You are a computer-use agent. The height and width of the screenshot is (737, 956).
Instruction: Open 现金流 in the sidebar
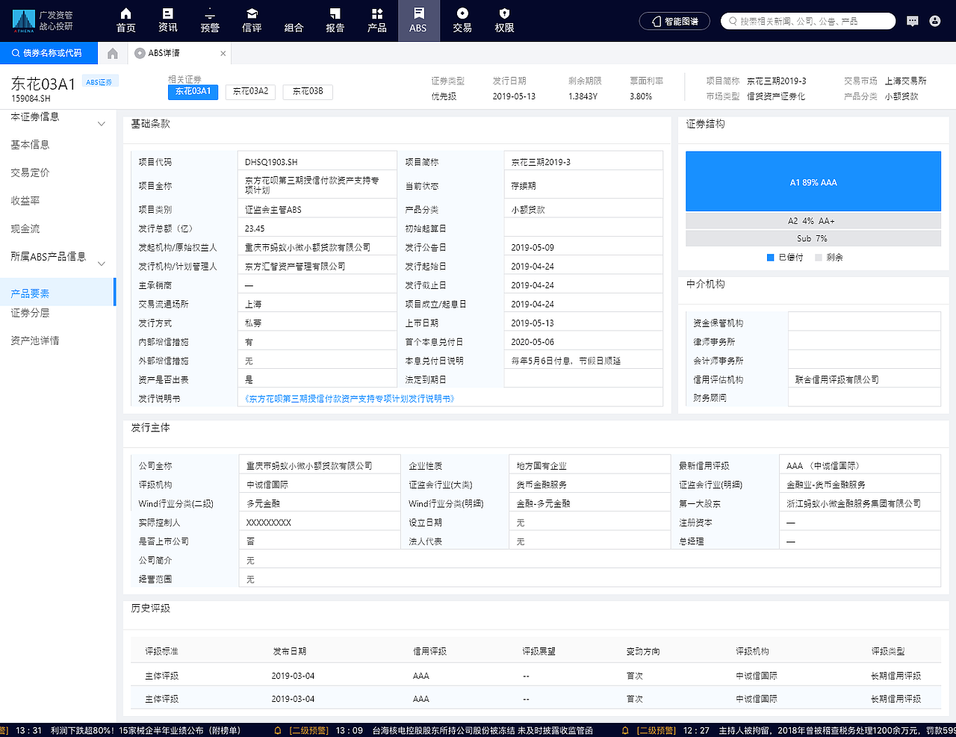point(25,228)
